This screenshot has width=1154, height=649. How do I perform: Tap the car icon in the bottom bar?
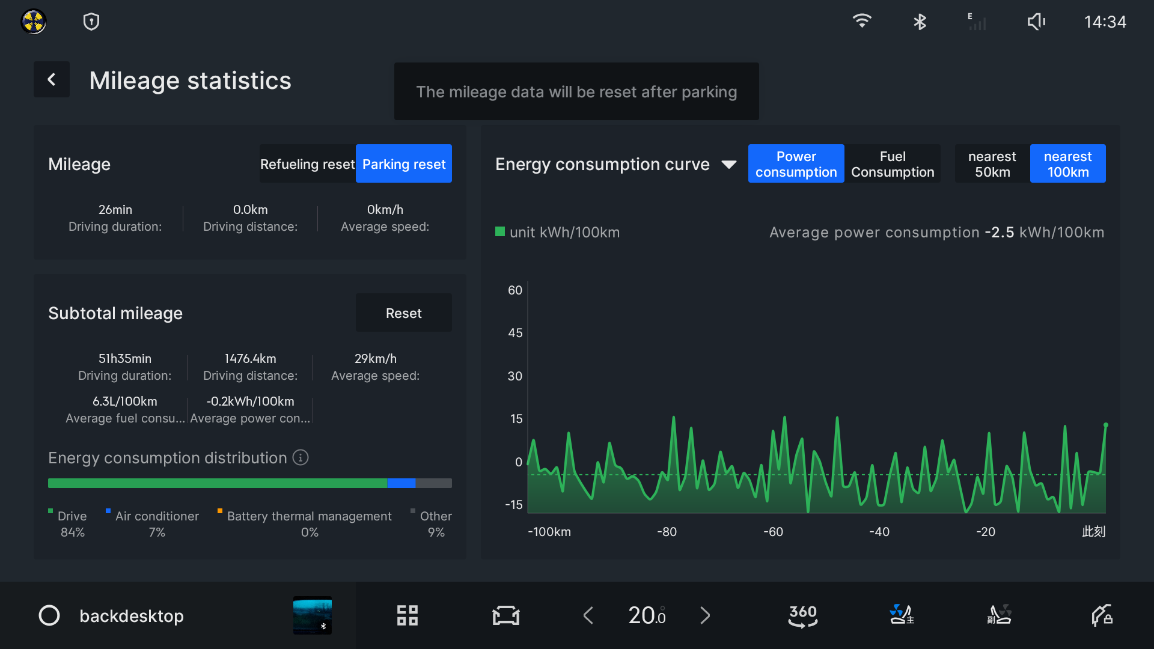click(x=505, y=615)
